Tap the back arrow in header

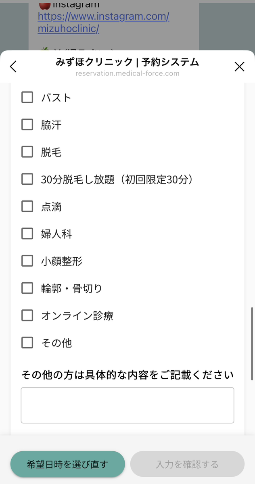point(13,67)
